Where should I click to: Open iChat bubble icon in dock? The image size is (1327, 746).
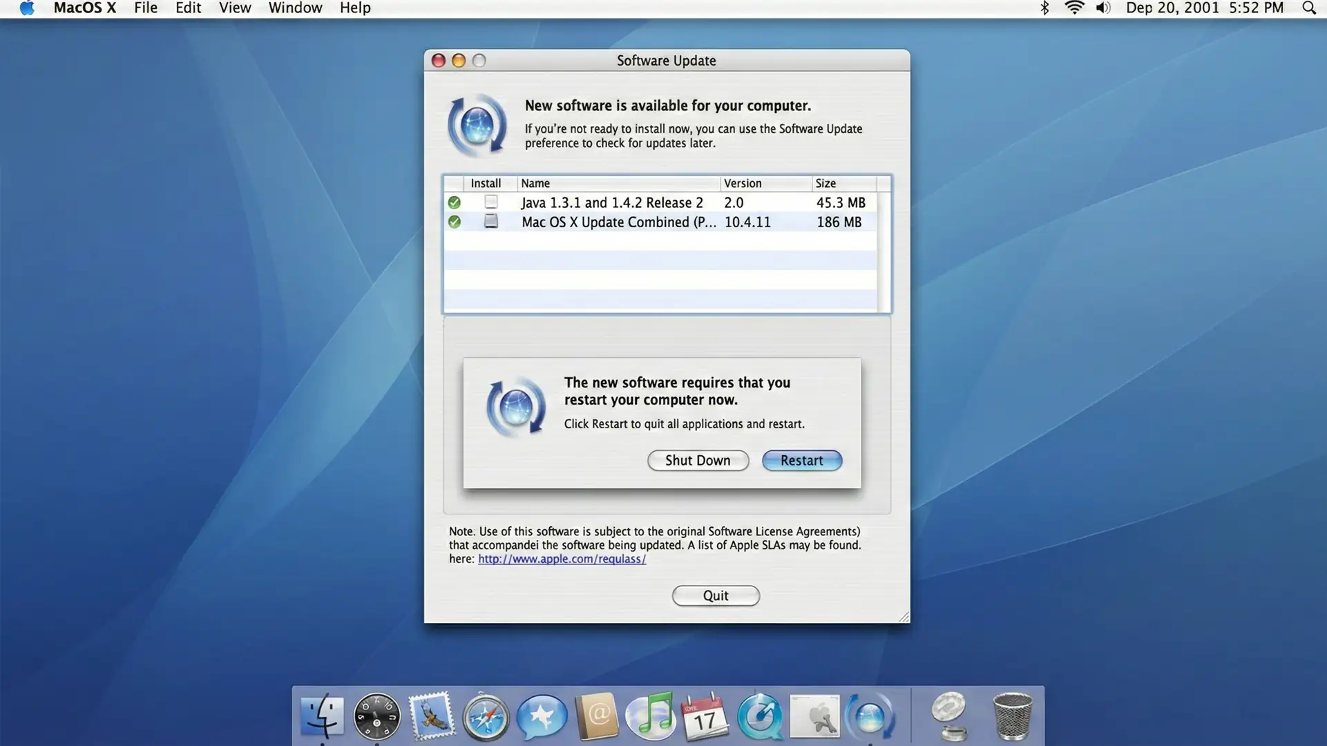[x=542, y=716]
